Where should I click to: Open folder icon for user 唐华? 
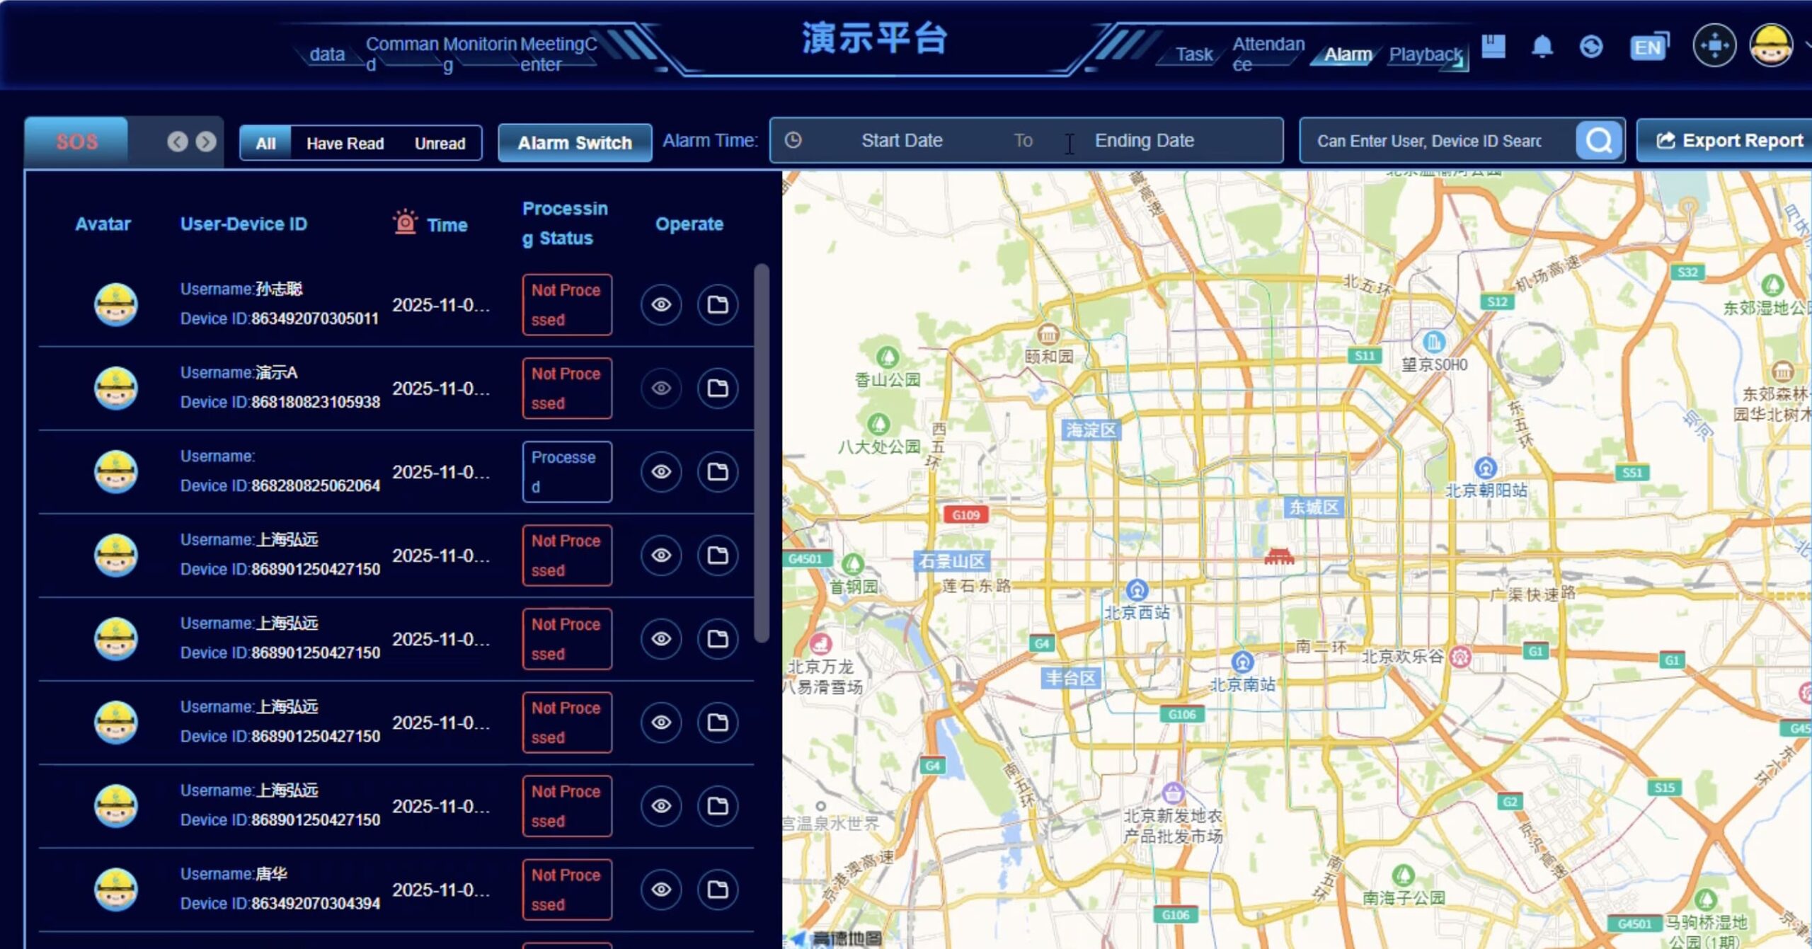tap(718, 890)
